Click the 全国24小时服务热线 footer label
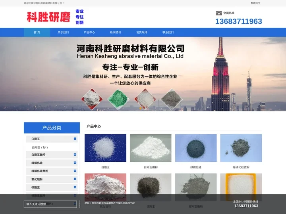Image resolution: width=286 pixels, height=214 pixels. [245, 201]
